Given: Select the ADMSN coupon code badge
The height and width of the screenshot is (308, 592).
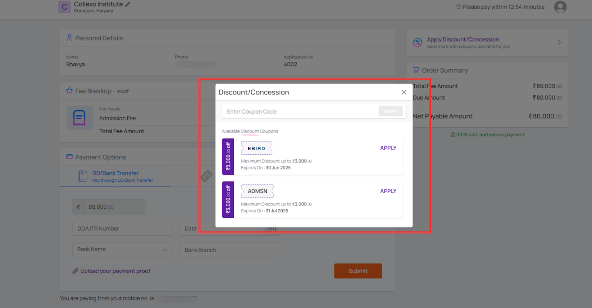Looking at the screenshot, I should coord(258,191).
